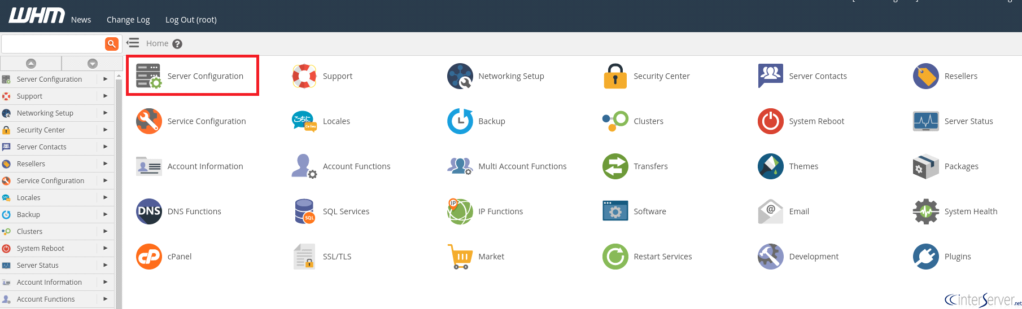Click the Home breadcrumb link

(x=157, y=43)
